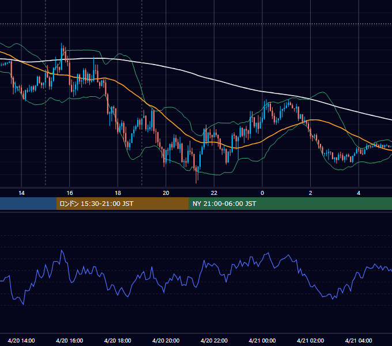Click the blue session bar left of ロンドン
The height and width of the screenshot is (346, 392).
click(28, 204)
